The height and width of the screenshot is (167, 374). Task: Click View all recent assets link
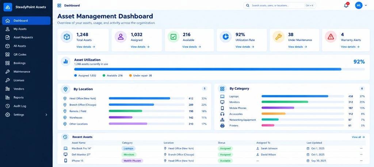pyautogui.click(x=358, y=137)
